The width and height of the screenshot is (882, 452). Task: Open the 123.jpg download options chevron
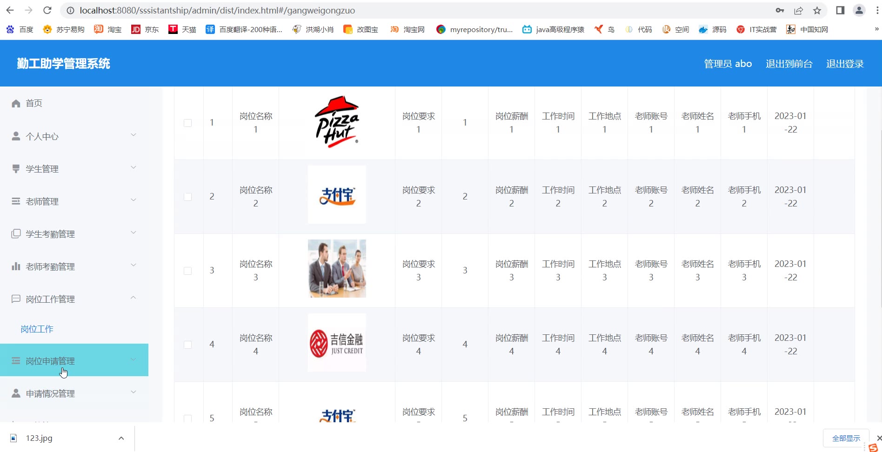(x=121, y=438)
